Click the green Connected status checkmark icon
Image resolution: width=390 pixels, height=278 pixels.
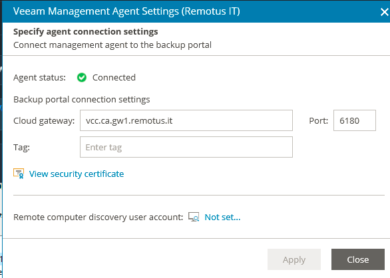[82, 78]
